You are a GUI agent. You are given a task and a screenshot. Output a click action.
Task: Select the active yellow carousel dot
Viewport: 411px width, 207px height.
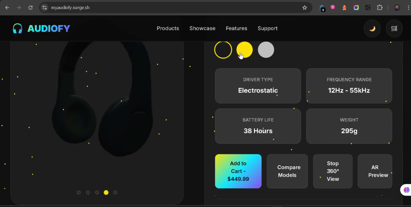(x=106, y=193)
